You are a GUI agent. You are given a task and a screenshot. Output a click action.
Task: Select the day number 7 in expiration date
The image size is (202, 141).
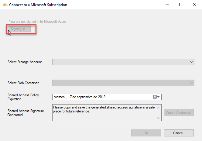click(x=71, y=97)
